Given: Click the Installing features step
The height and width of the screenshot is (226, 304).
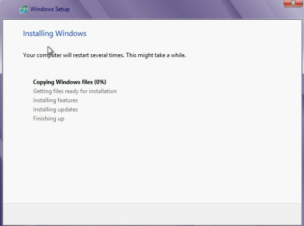Looking at the screenshot, I should click(55, 100).
